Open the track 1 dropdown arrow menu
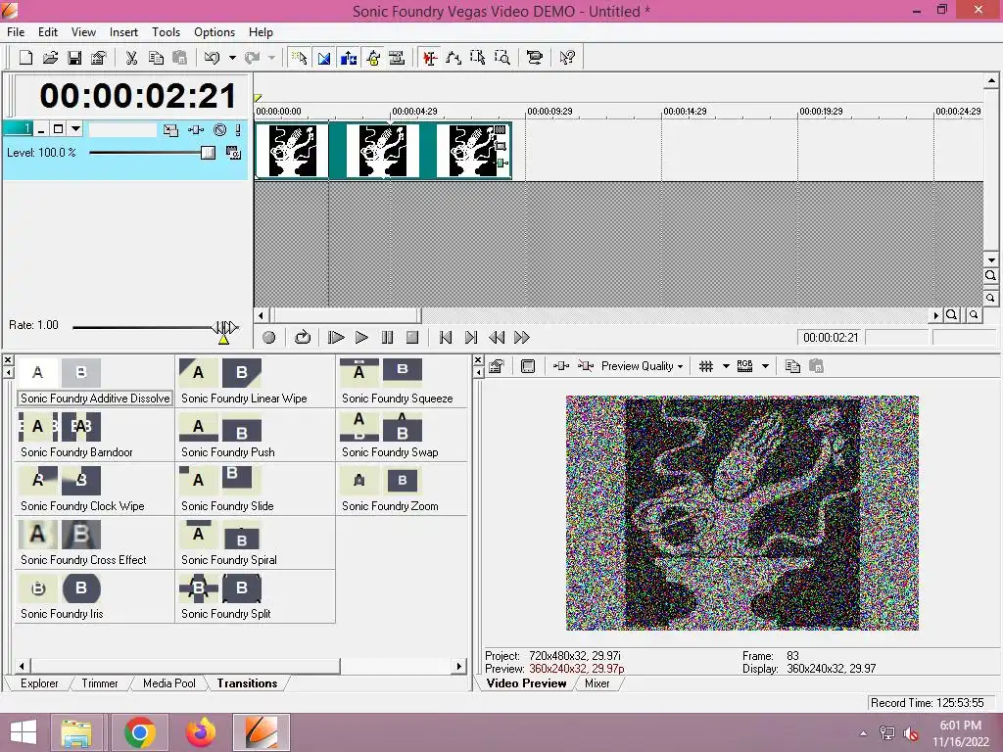 (75, 129)
